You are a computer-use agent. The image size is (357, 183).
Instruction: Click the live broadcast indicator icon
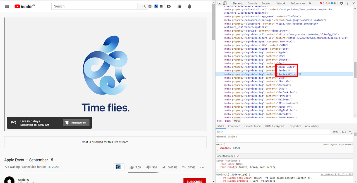point(13,122)
